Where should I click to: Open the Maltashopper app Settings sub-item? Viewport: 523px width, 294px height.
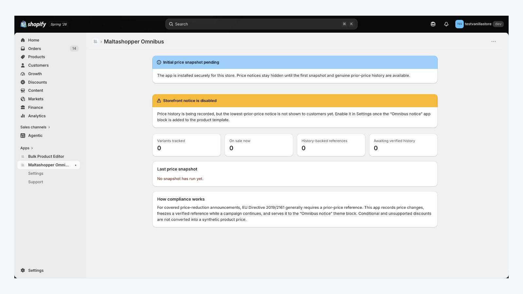coord(36,173)
